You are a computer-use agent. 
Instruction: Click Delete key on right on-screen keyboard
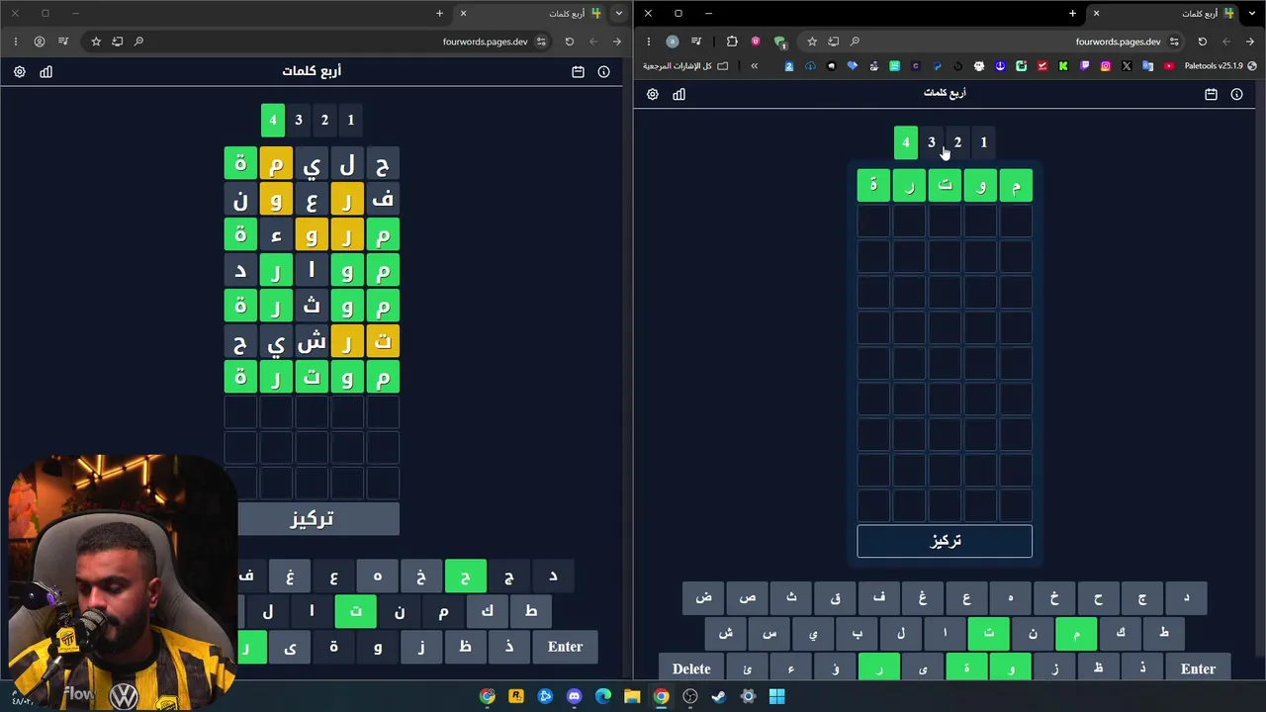coord(691,668)
